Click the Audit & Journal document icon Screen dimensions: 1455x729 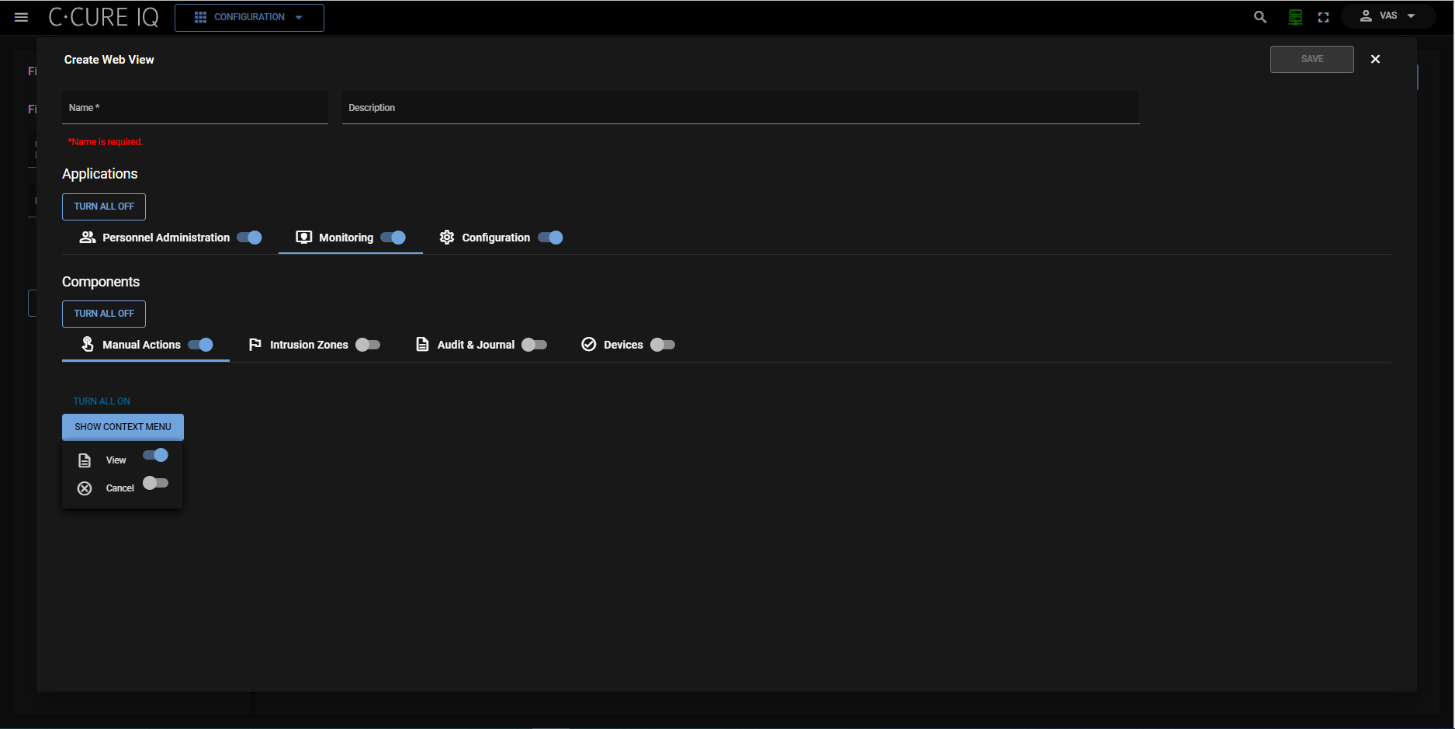click(422, 345)
